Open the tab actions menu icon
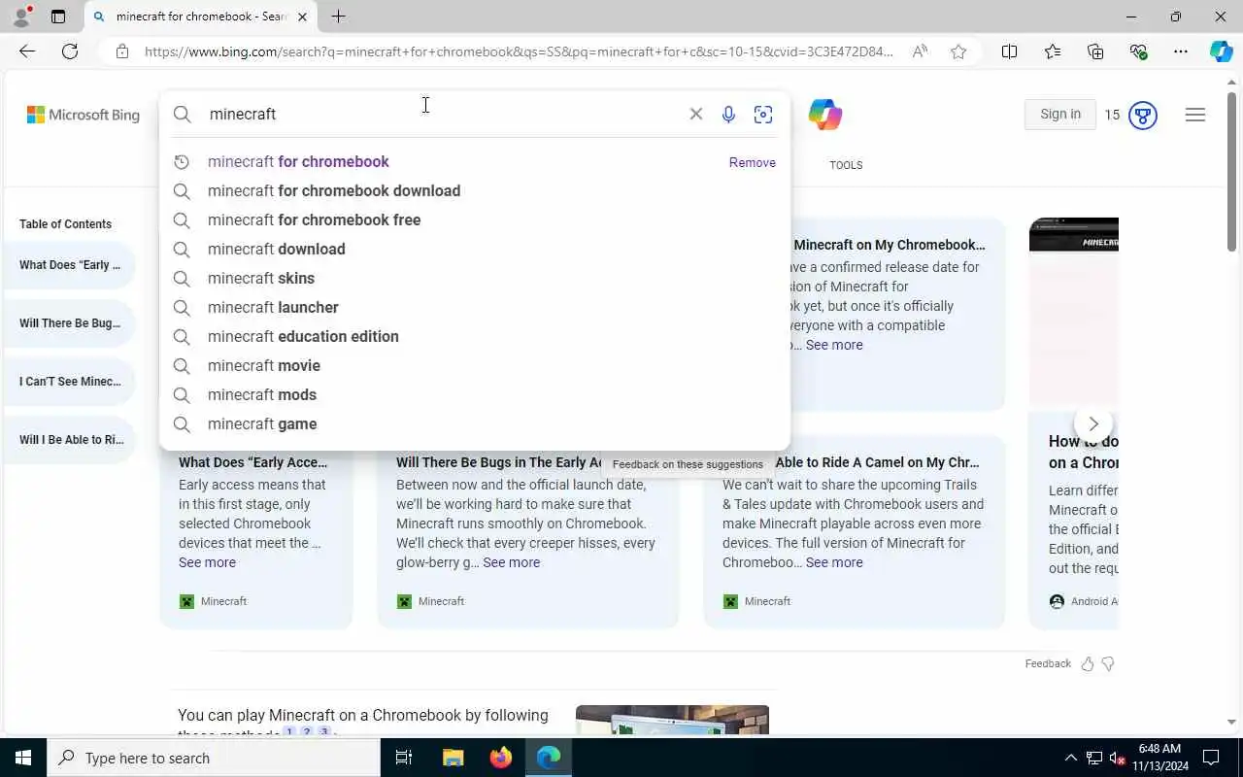The width and height of the screenshot is (1243, 777). click(58, 17)
